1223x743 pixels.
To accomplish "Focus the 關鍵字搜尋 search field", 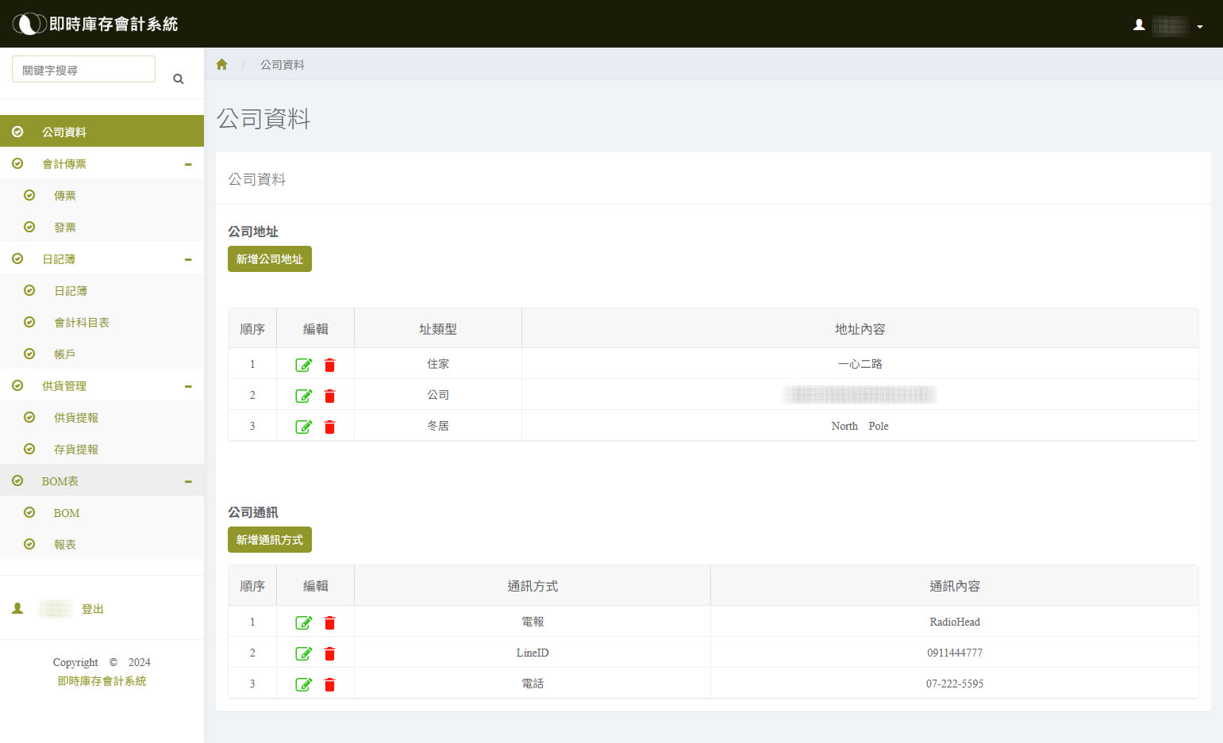I will (83, 69).
